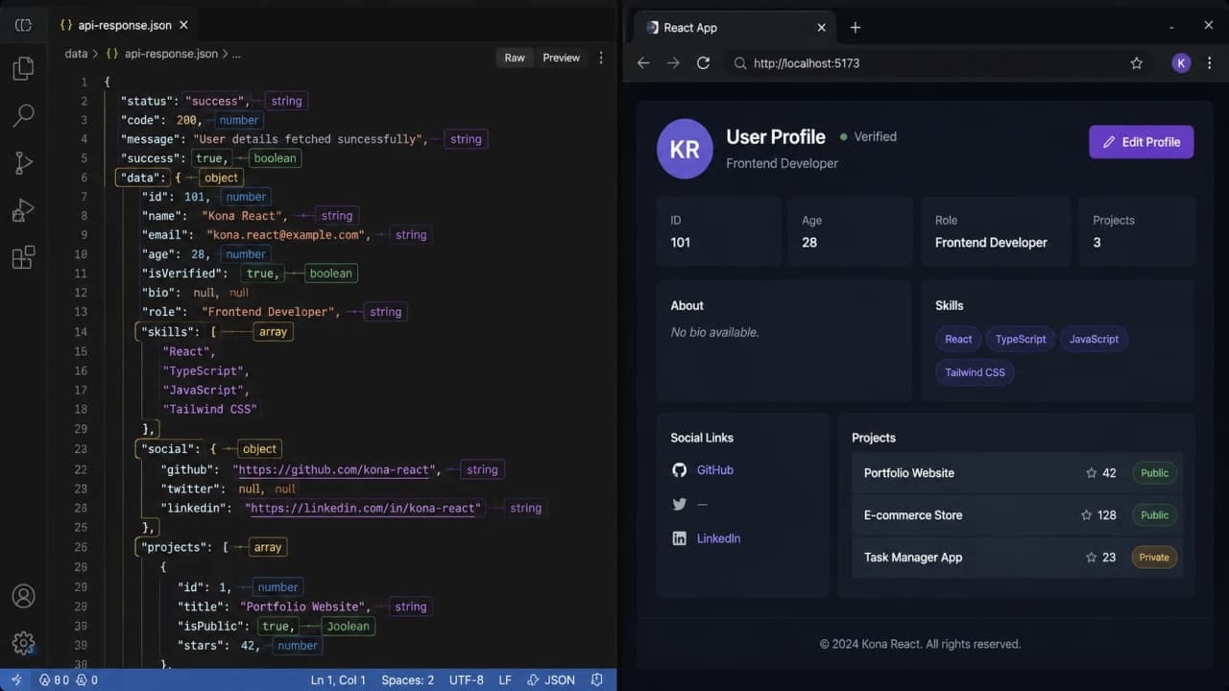Select the E-commerce Store project title
1229x691 pixels.
(x=913, y=515)
